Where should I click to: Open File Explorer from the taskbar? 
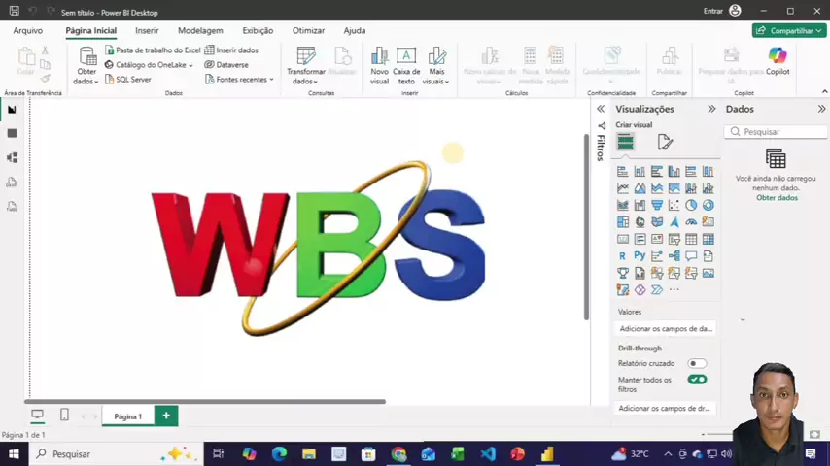pyautogui.click(x=309, y=453)
